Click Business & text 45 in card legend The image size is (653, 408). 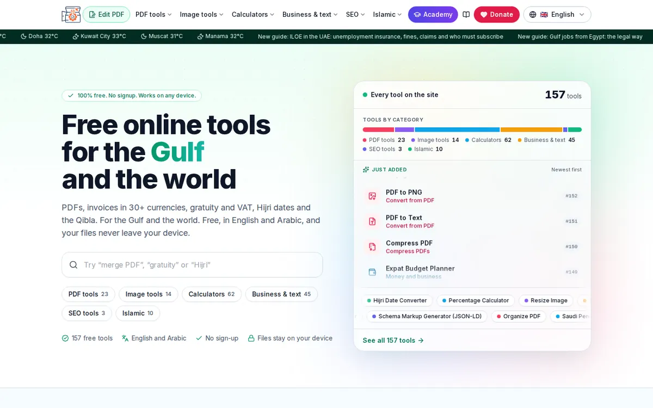pyautogui.click(x=546, y=140)
